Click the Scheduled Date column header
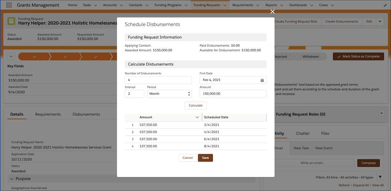The width and height of the screenshot is (391, 191). point(234,117)
